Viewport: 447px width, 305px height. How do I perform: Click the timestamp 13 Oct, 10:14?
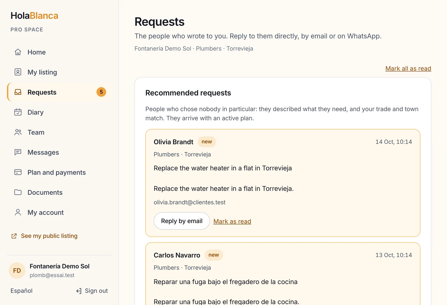click(x=394, y=255)
